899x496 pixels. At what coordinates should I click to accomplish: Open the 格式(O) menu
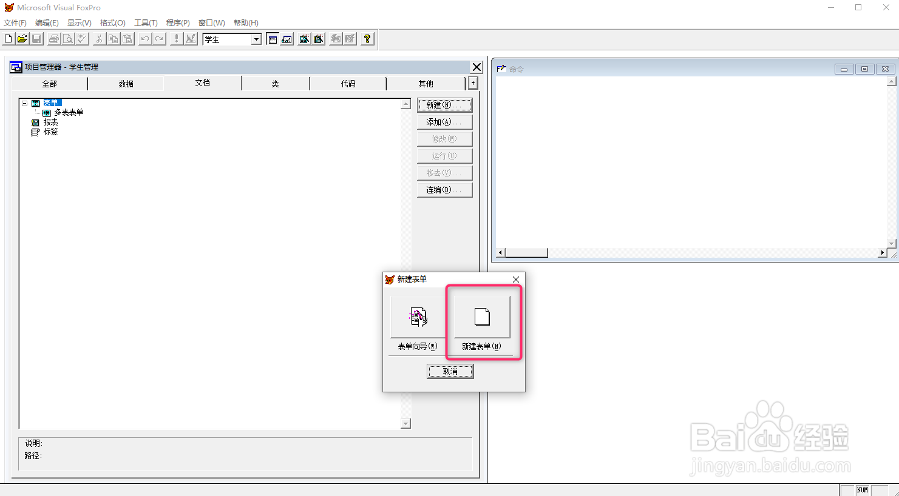[113, 23]
